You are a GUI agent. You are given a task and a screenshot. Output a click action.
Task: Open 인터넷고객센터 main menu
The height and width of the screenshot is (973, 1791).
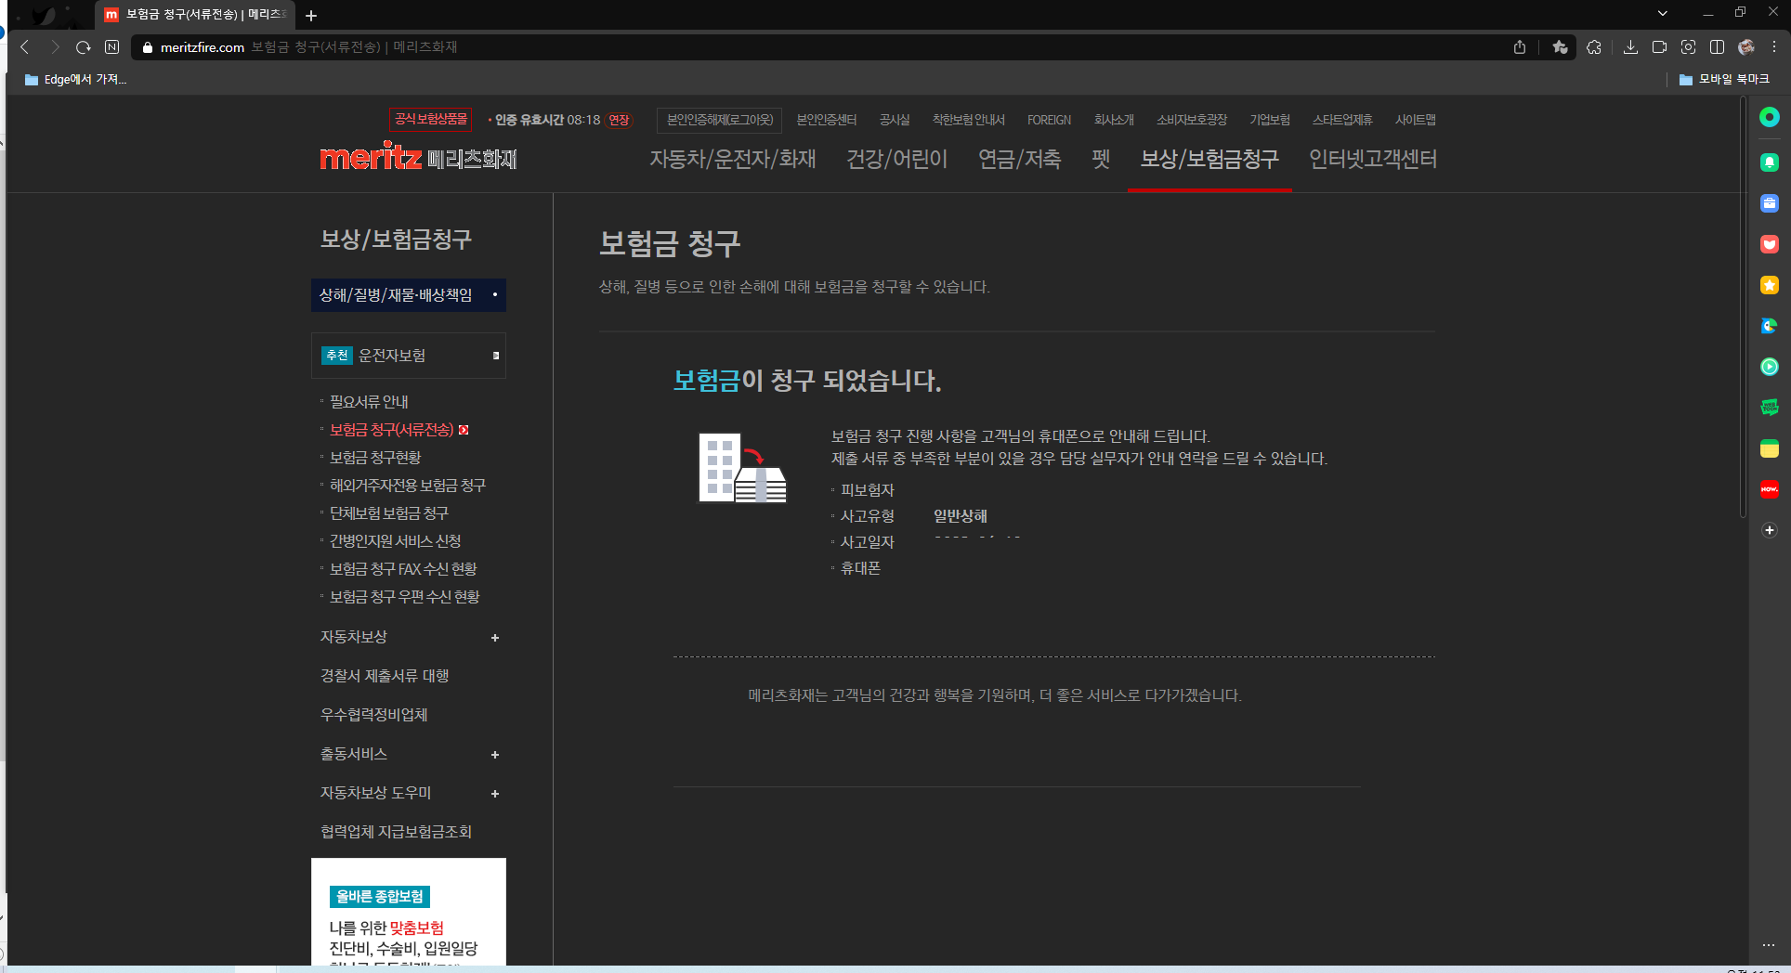tap(1373, 160)
